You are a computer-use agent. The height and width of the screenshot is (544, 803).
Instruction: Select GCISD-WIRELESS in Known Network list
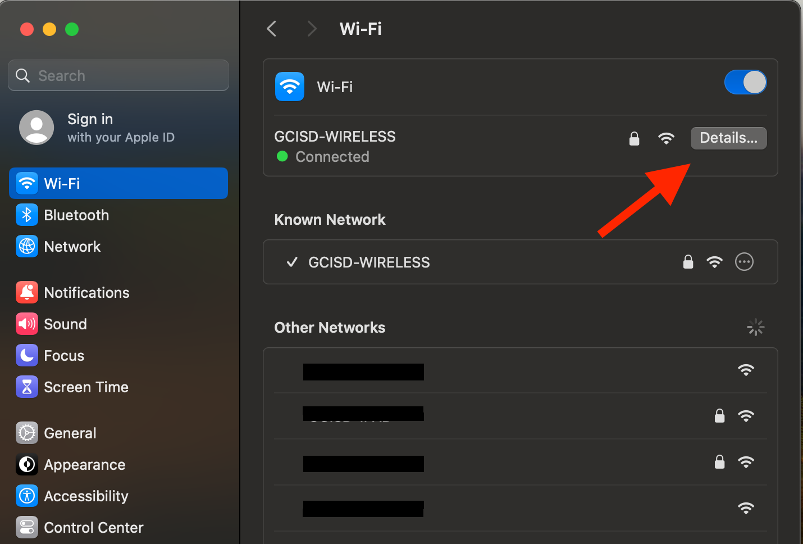point(520,262)
